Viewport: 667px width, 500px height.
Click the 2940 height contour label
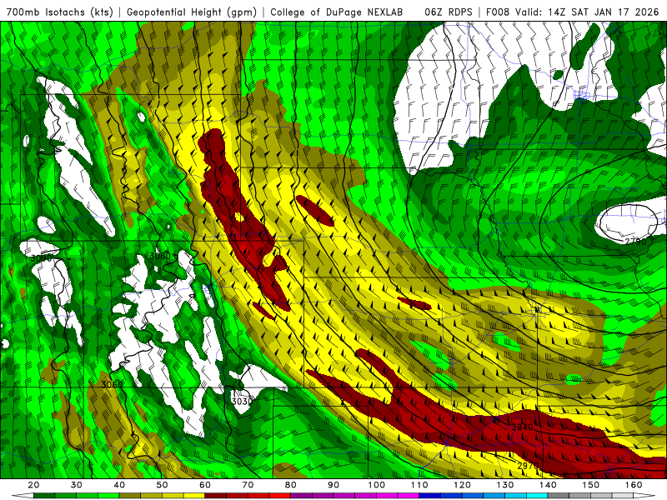[x=523, y=427]
